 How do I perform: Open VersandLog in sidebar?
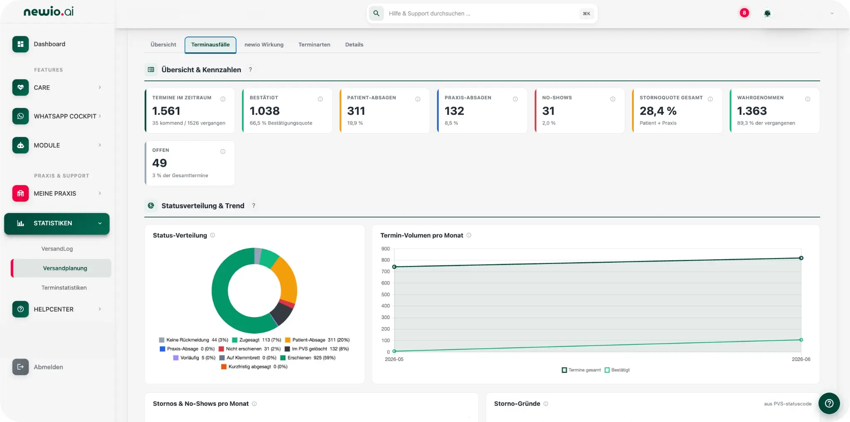tap(57, 249)
